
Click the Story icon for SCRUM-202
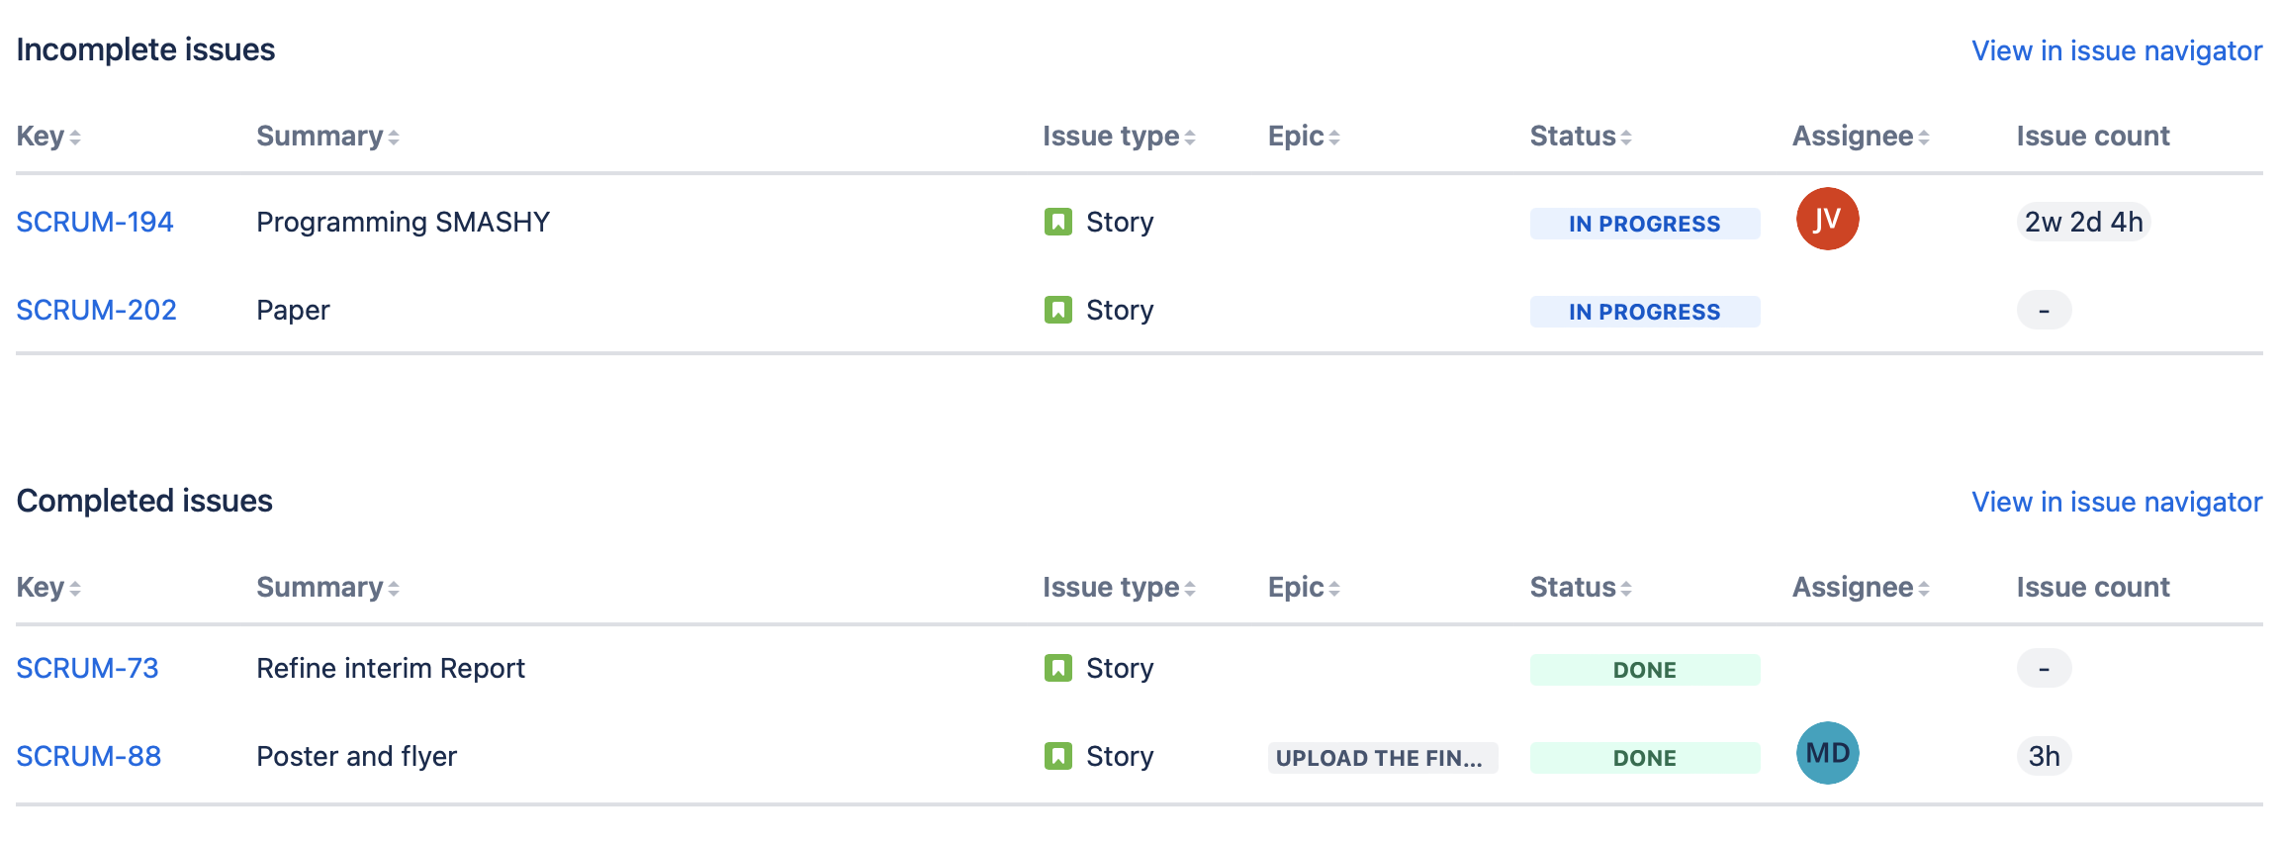(1057, 310)
